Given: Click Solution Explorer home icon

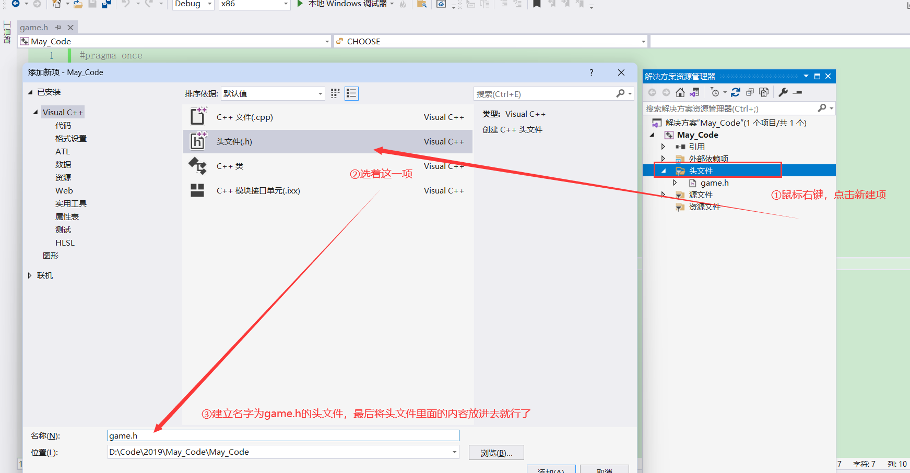Looking at the screenshot, I should 680,92.
